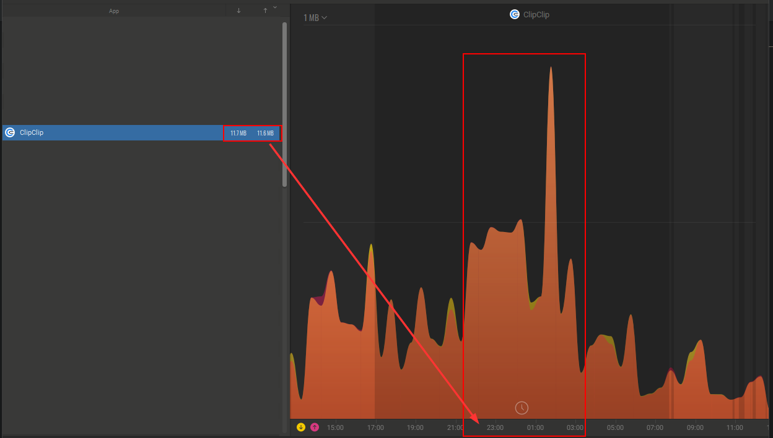Click the 01:00 mark on the timeline
This screenshot has width=773, height=438.
point(535,427)
